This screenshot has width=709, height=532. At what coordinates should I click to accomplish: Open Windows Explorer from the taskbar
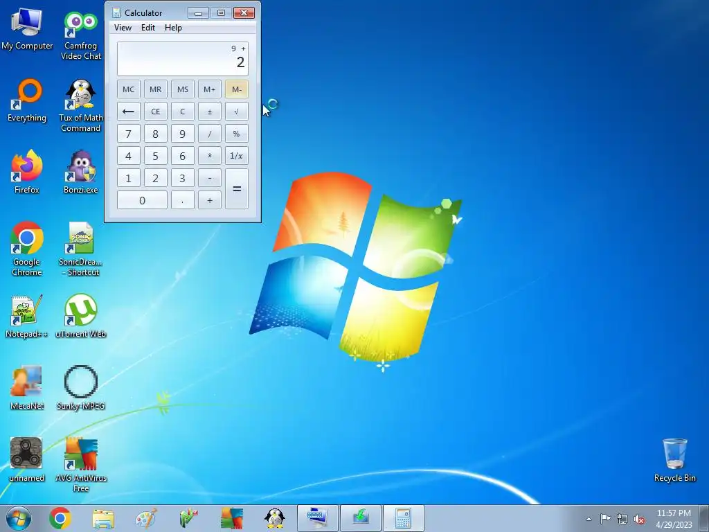pos(103,518)
